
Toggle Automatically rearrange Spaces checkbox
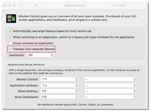(x=10, y=31)
